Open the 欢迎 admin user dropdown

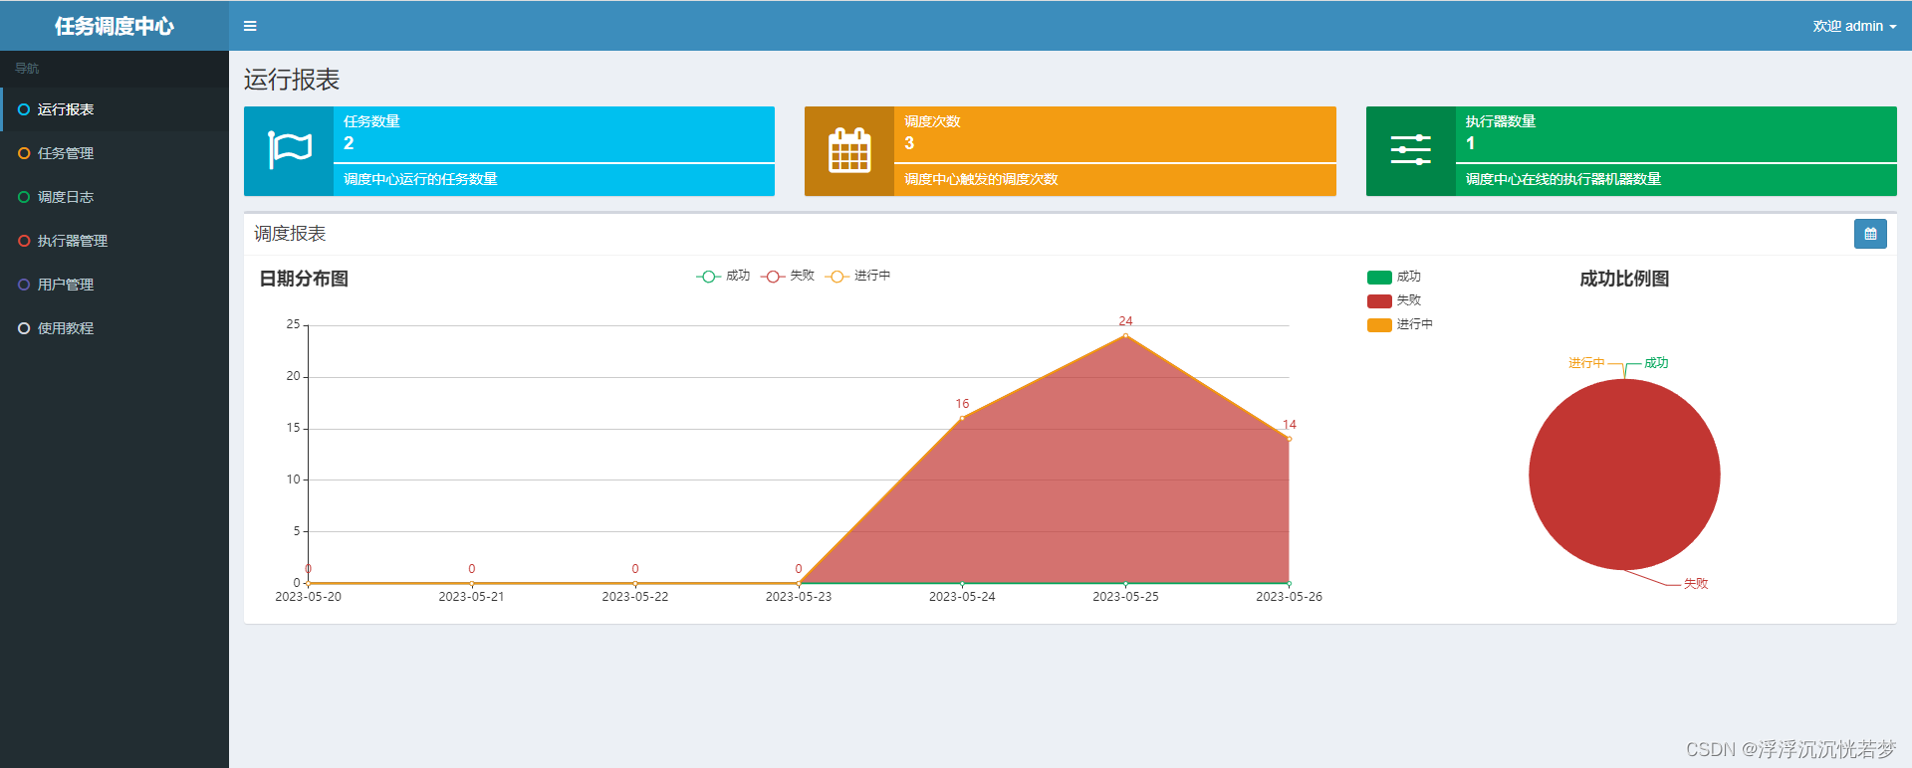click(x=1854, y=26)
